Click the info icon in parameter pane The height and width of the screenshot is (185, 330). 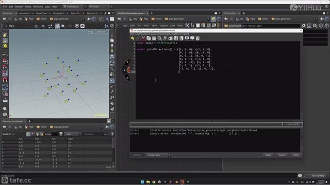coord(321,26)
